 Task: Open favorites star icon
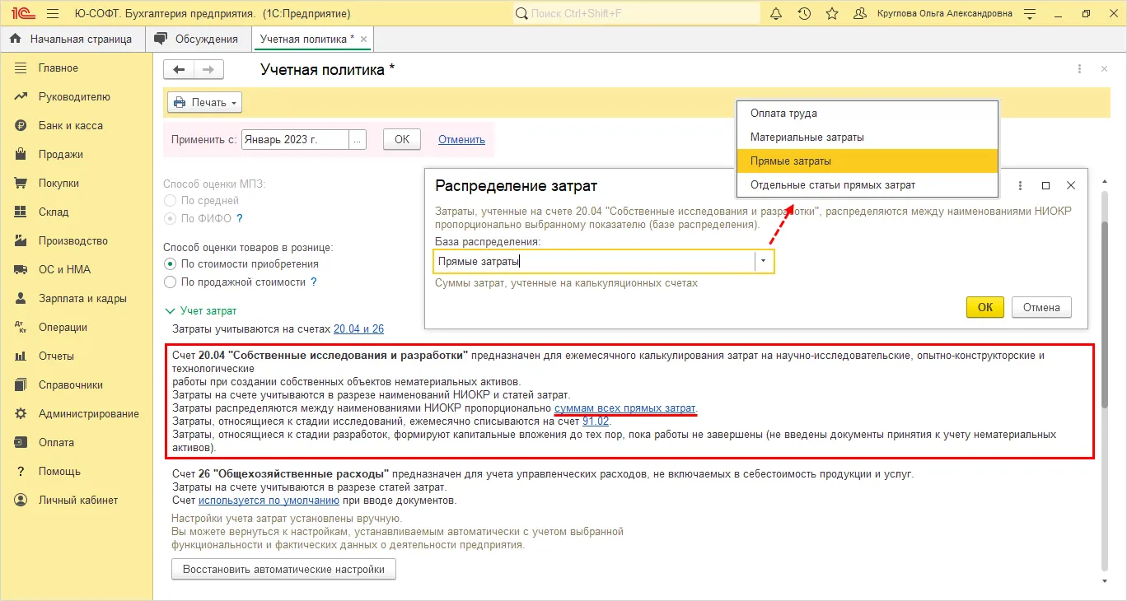coord(832,14)
